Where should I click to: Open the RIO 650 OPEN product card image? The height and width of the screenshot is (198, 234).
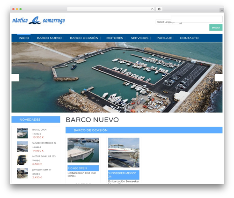tap(83, 150)
